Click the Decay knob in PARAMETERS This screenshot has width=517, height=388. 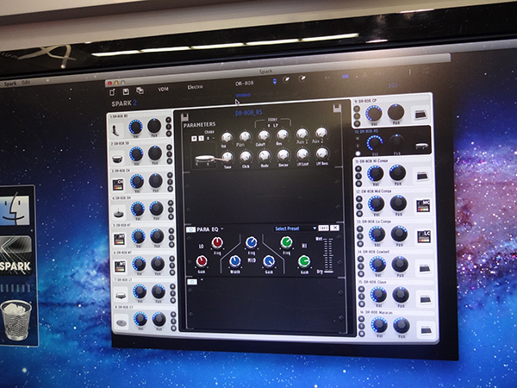(x=283, y=154)
